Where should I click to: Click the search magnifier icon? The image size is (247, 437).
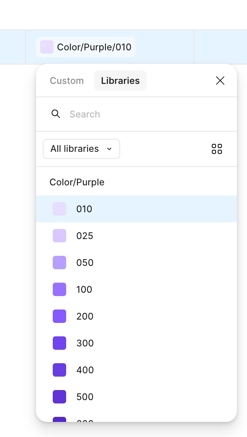[x=56, y=114]
